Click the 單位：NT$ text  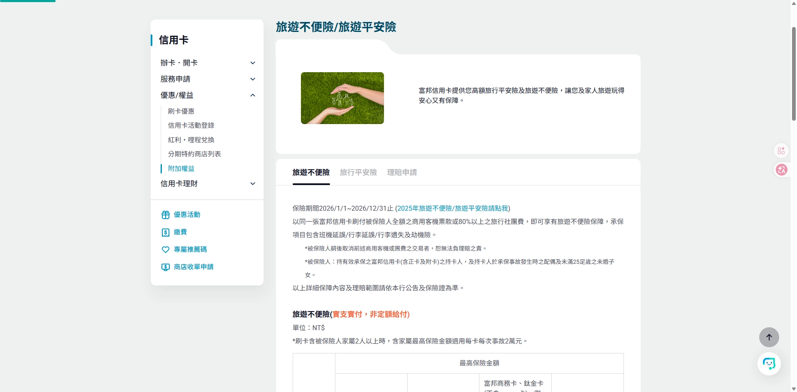coord(308,328)
